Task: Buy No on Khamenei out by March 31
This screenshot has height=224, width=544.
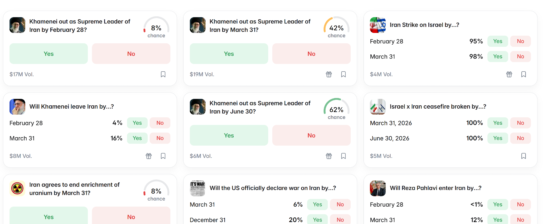Action: coord(311,54)
